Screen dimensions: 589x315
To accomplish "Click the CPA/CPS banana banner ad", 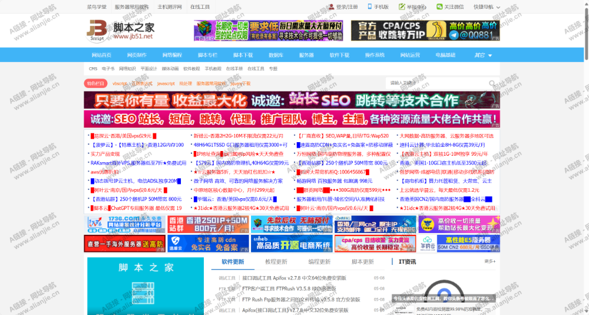I will (x=426, y=31).
